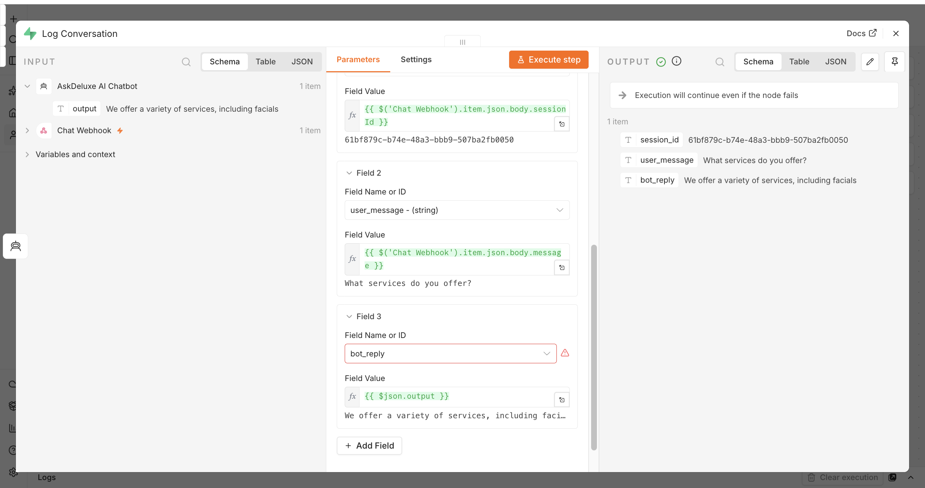This screenshot has height=488, width=925.
Task: Click the session ID value under Field Value
Action: (429, 140)
